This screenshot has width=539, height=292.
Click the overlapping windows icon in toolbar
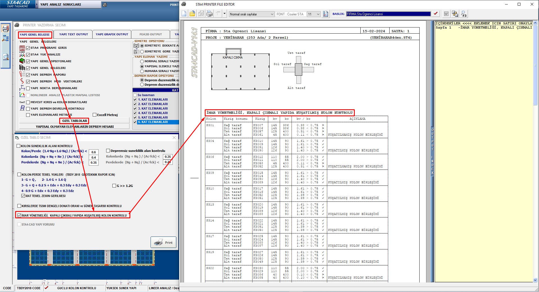(x=455, y=14)
